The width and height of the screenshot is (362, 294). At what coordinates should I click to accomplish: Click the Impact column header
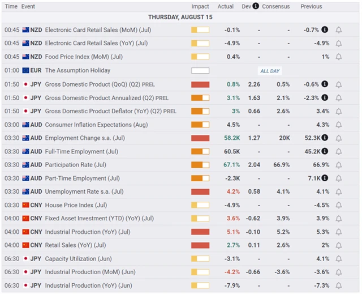(200, 7)
